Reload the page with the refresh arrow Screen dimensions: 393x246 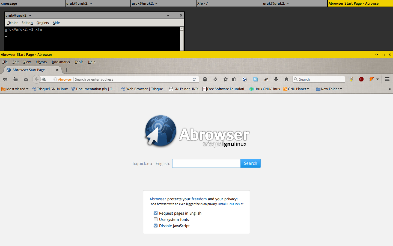pos(194,79)
